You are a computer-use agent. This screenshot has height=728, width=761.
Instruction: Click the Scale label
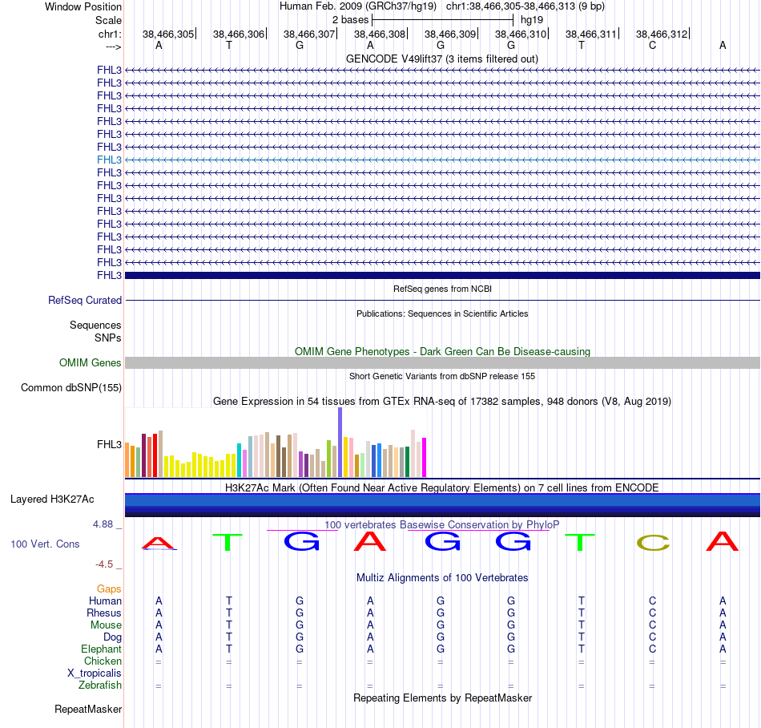108,20
